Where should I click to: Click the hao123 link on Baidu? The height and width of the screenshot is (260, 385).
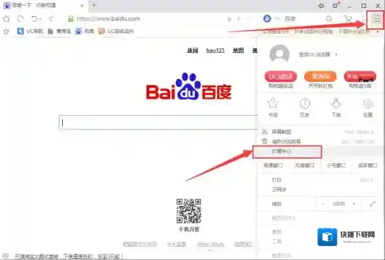click(x=214, y=50)
